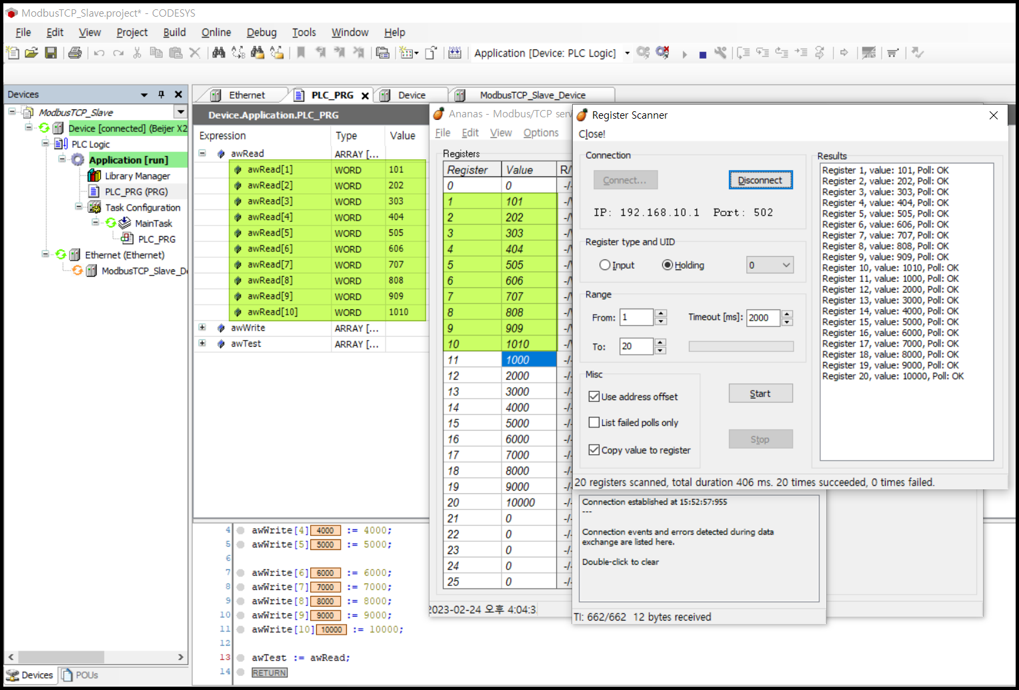Expand the awWrite array variable
Image resolution: width=1019 pixels, height=690 pixels.
tap(203, 327)
